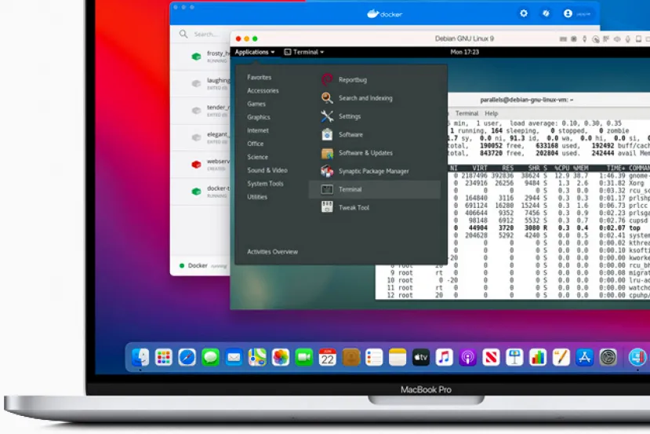Select the Internet category
Image resolution: width=650 pixels, height=434 pixels.
258,130
